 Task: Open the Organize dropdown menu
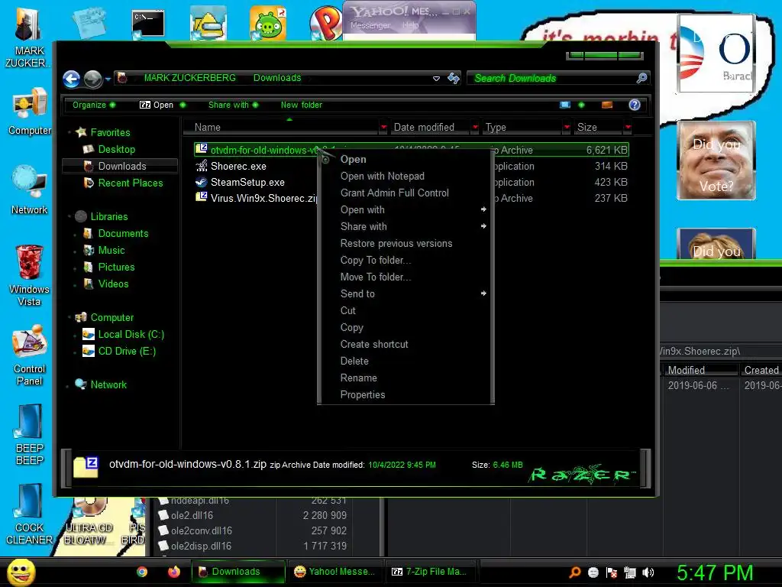point(93,105)
